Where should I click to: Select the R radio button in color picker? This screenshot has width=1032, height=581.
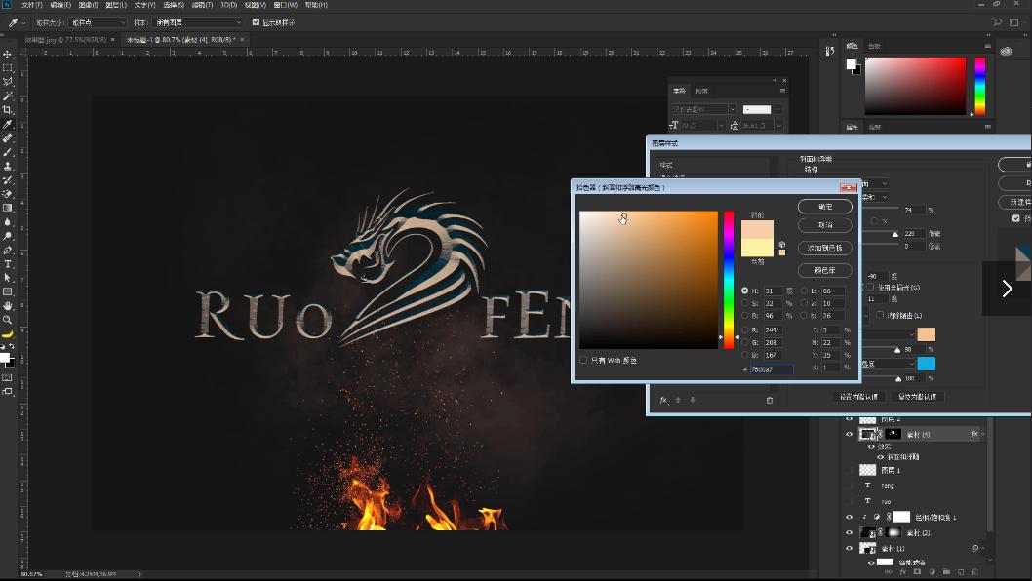(x=746, y=330)
